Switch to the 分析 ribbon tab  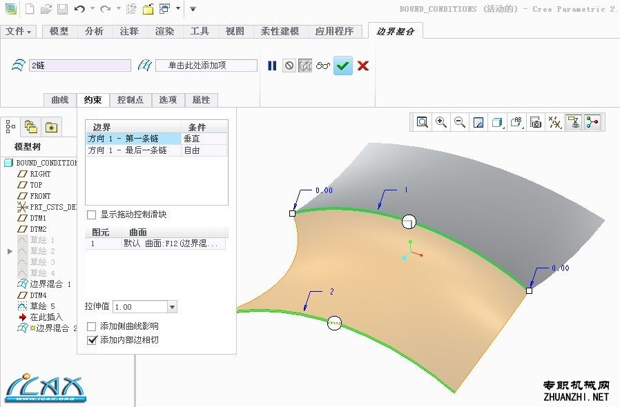(94, 31)
